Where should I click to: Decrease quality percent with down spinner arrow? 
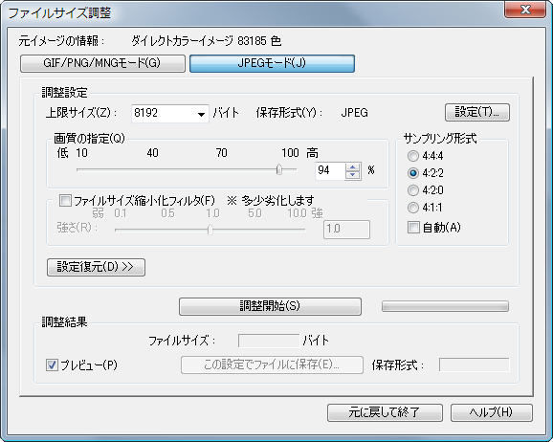pyautogui.click(x=352, y=175)
